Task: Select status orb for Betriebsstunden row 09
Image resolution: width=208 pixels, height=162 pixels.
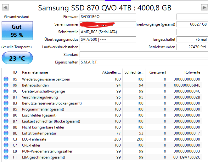Action: click(x=6, y=85)
